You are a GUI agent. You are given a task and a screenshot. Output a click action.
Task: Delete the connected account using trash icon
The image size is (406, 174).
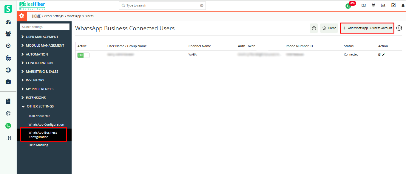(x=379, y=54)
